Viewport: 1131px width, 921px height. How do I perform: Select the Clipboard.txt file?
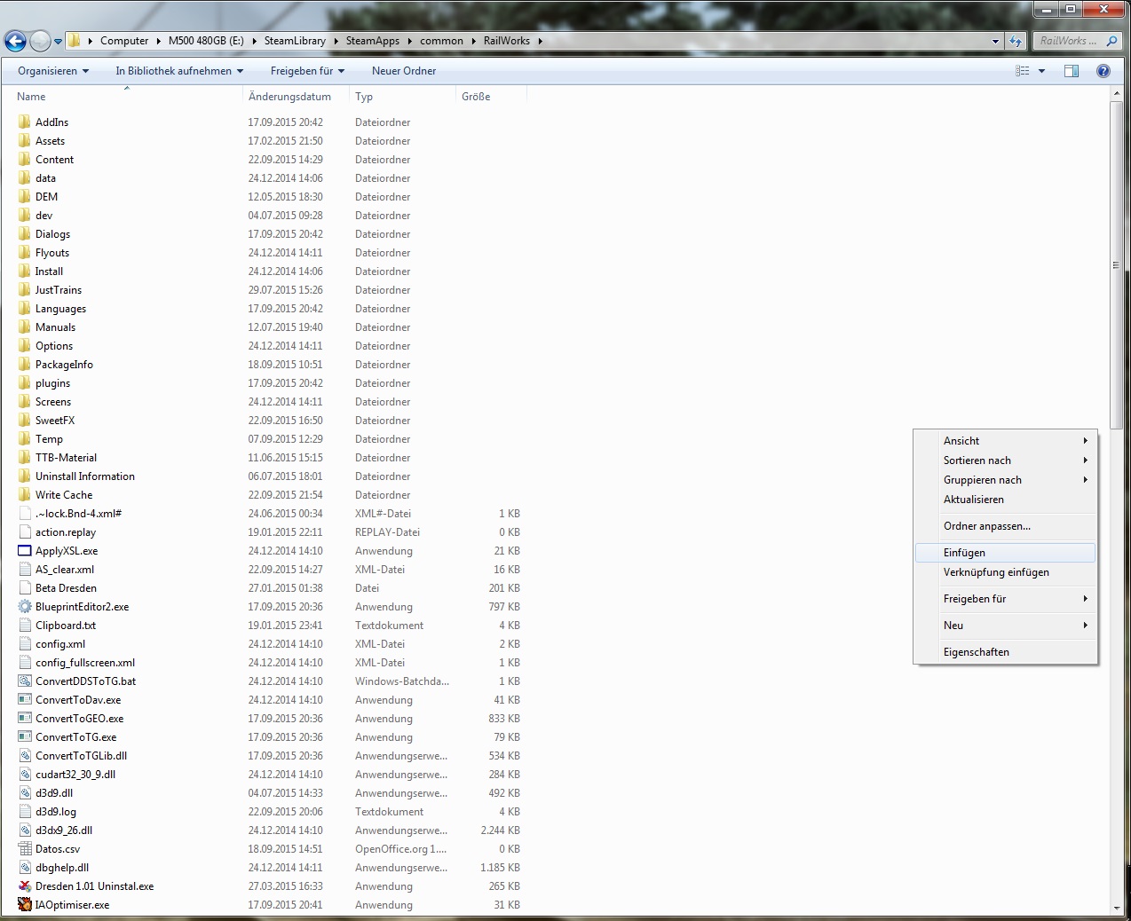click(66, 626)
